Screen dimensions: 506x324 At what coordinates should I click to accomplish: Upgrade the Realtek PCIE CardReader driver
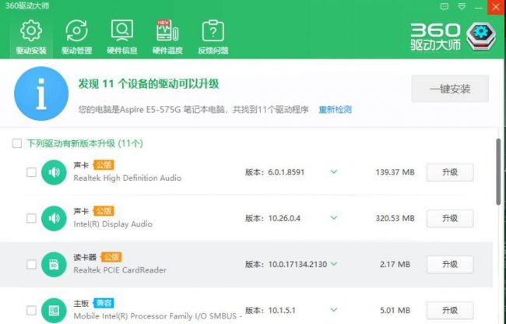[450, 264]
